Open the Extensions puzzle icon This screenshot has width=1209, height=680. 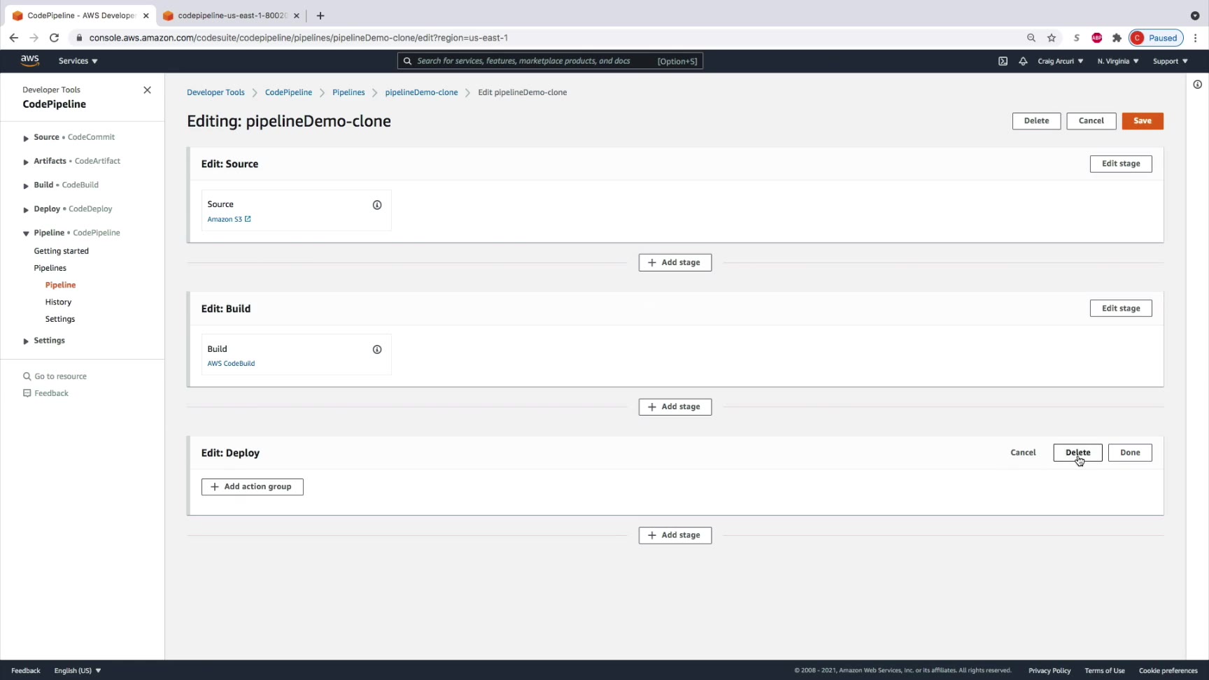pyautogui.click(x=1117, y=38)
